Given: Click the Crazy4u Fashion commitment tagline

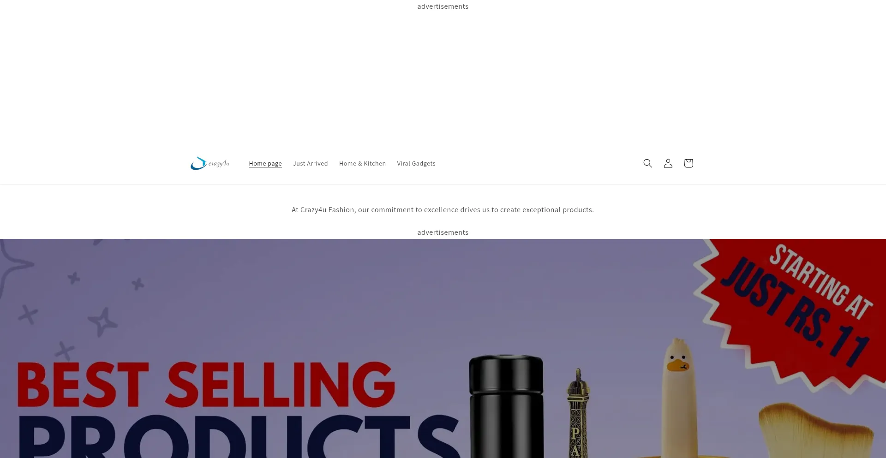Looking at the screenshot, I should (x=443, y=210).
